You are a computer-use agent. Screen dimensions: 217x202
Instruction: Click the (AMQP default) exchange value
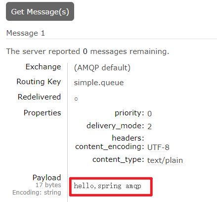point(102,68)
